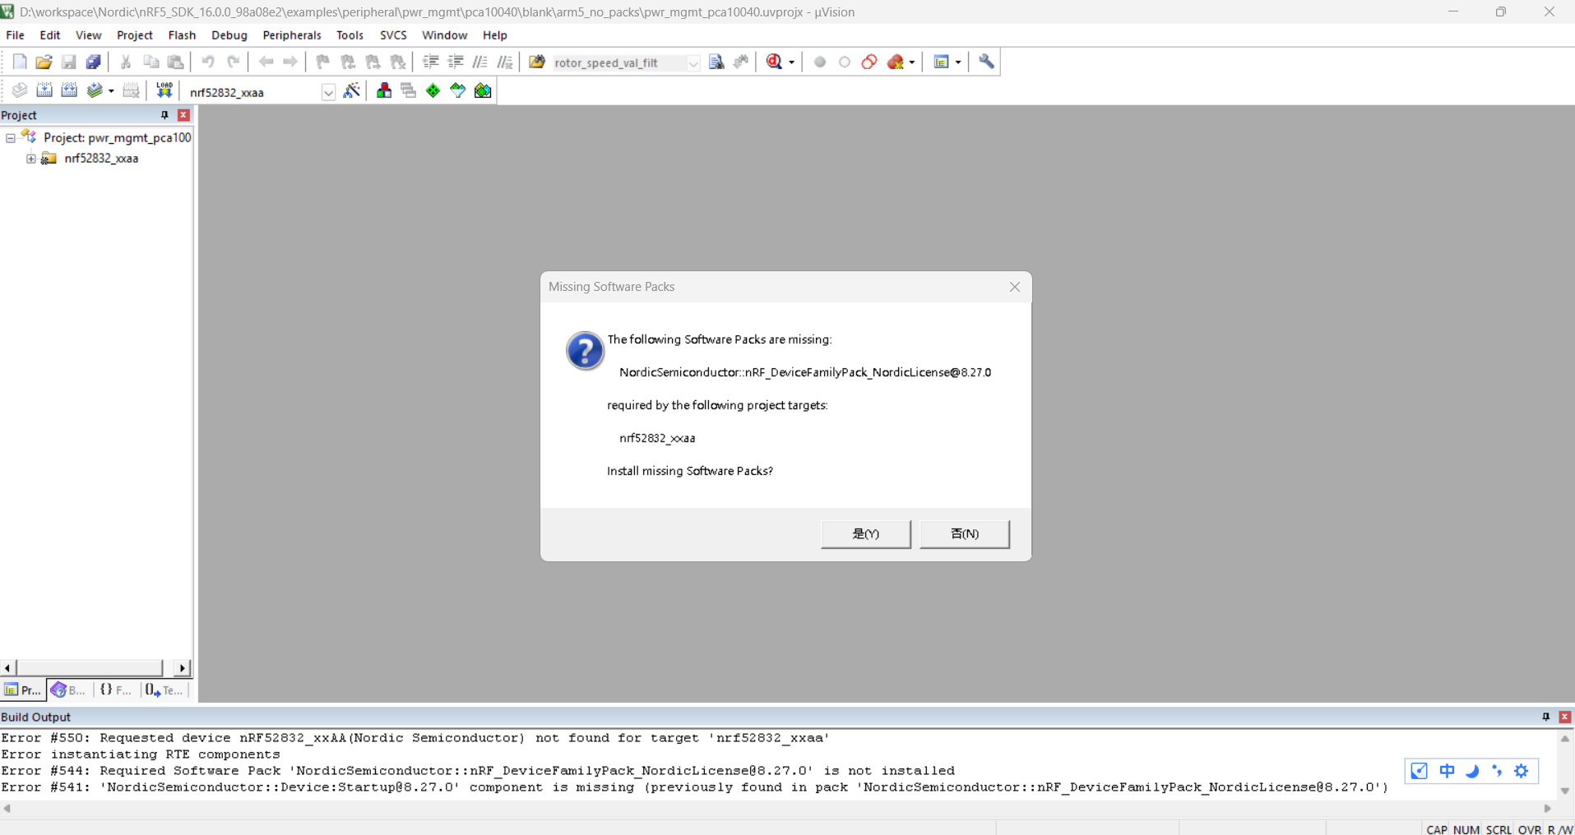Launch Pack Installer icon
1575x835 pixels.
coord(483,90)
